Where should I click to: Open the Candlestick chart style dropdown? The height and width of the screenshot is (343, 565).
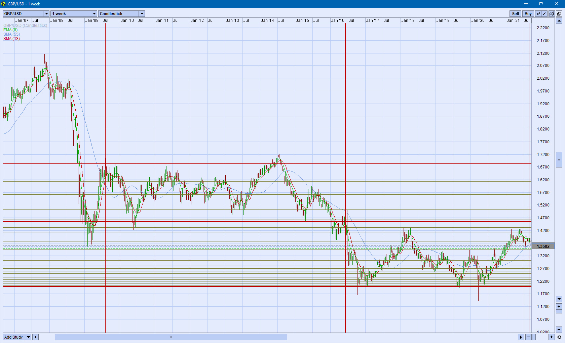[x=142, y=14]
